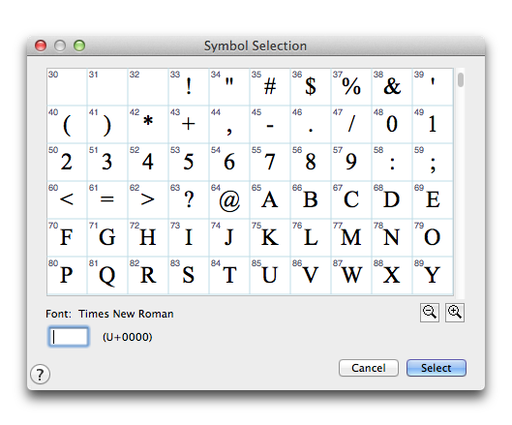Pick the hash symbol in cell 35

point(270,86)
